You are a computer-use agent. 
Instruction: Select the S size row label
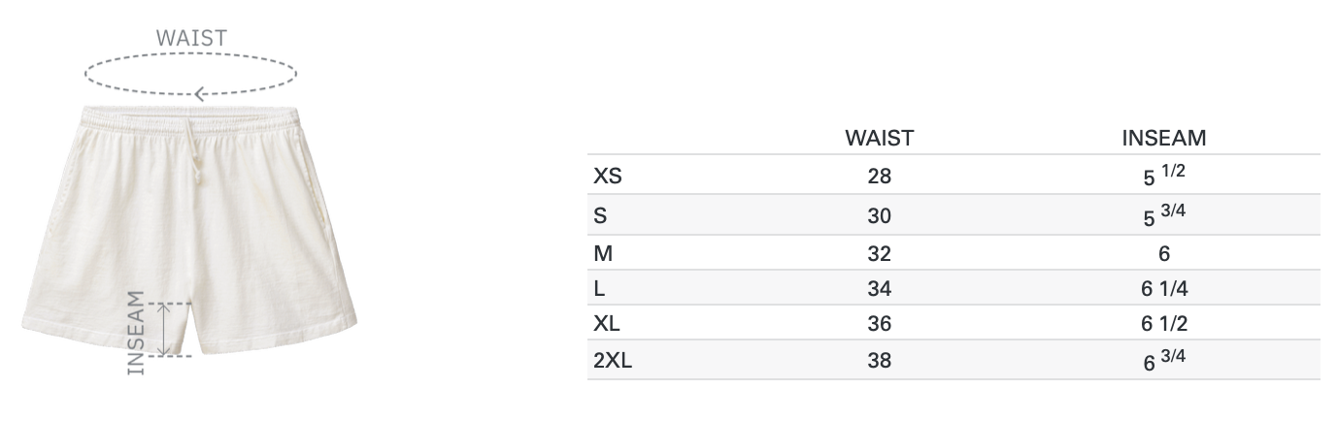600,216
